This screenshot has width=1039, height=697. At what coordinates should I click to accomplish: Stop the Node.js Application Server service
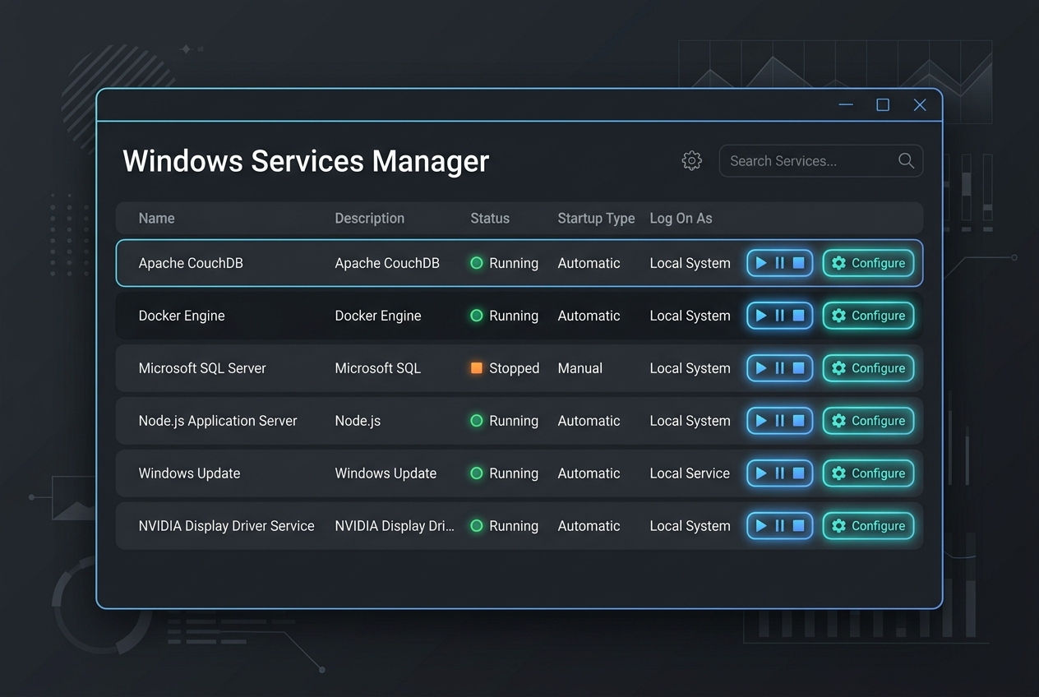click(798, 421)
